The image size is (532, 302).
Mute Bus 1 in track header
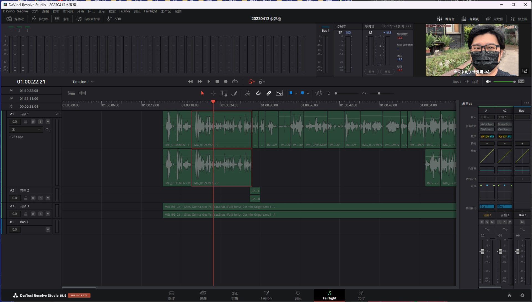(48, 229)
